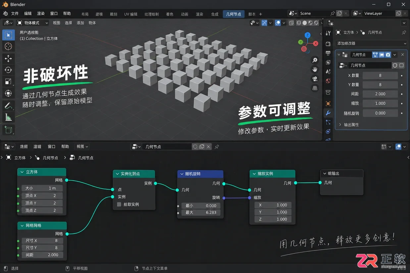
Task: Open the top bar 渲染 menu
Action: pyautogui.click(x=41, y=14)
